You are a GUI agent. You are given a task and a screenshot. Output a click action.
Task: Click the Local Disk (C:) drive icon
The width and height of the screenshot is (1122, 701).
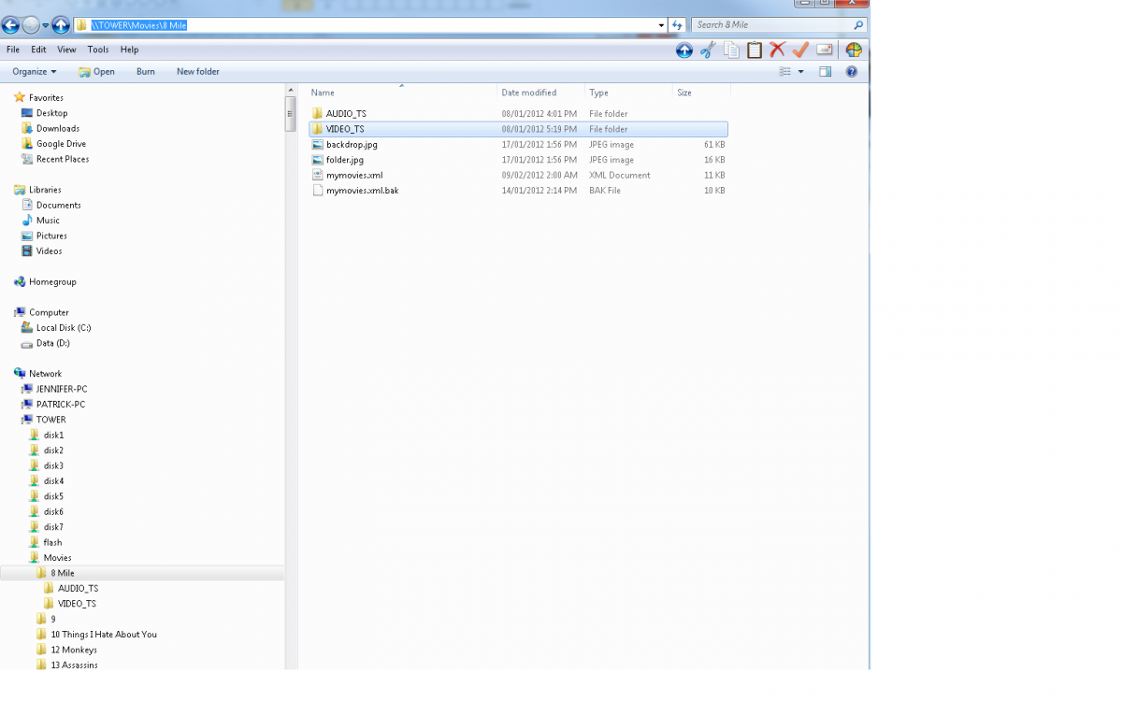(x=27, y=328)
